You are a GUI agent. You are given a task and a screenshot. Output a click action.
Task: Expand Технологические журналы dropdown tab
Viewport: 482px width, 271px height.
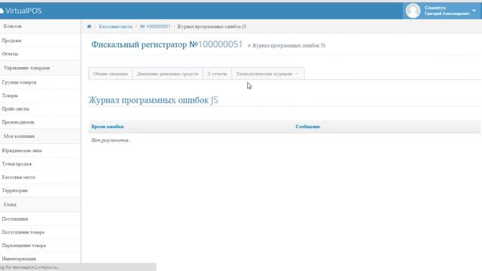coord(268,74)
